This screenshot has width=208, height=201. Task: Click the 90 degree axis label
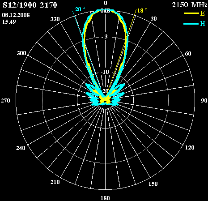pyautogui.click(x=204, y=100)
